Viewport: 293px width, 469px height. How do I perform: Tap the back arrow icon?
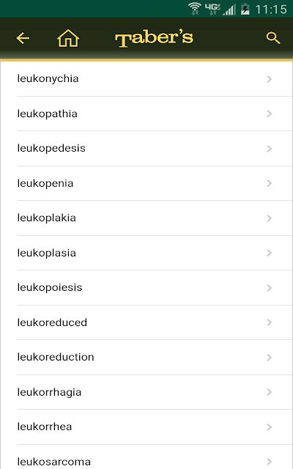[23, 38]
